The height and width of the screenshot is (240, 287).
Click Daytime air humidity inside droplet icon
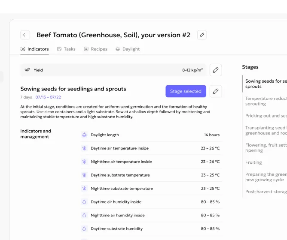(x=84, y=202)
